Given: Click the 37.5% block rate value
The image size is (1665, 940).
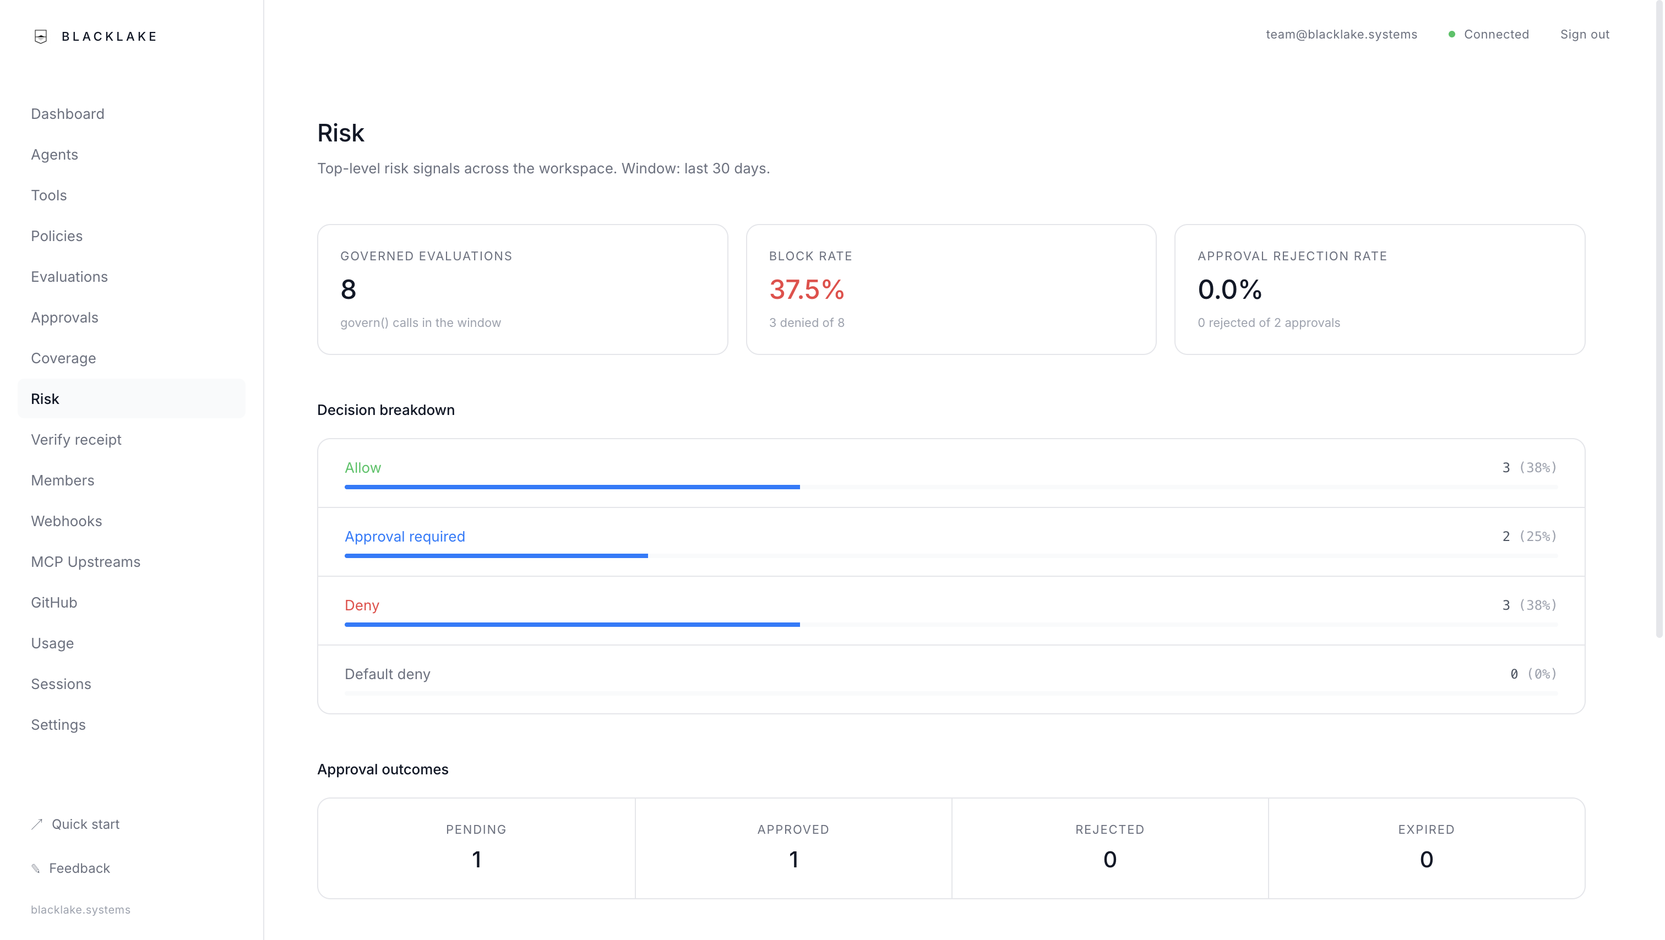Looking at the screenshot, I should (807, 289).
